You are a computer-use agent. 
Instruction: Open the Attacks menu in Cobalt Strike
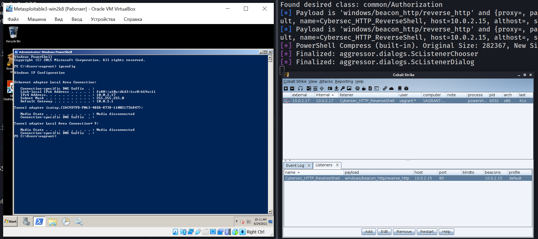326,81
